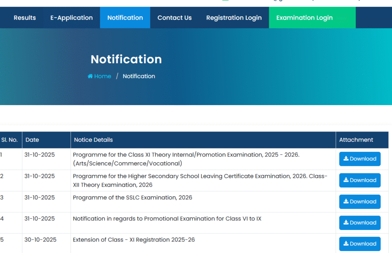Click the Notification breadcrumb text
Image resolution: width=392 pixels, height=253 pixels.
(139, 76)
